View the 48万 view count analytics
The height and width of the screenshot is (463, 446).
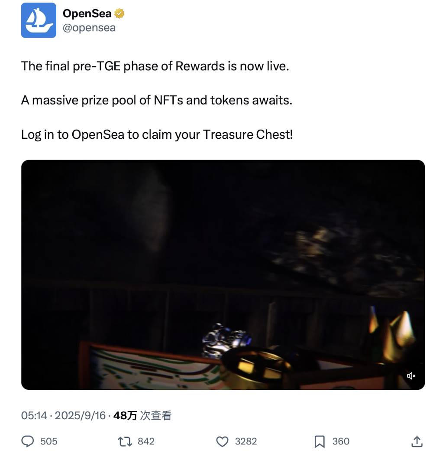click(142, 416)
